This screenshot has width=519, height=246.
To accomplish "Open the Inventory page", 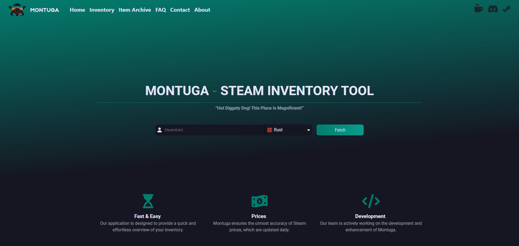I will tap(102, 10).
